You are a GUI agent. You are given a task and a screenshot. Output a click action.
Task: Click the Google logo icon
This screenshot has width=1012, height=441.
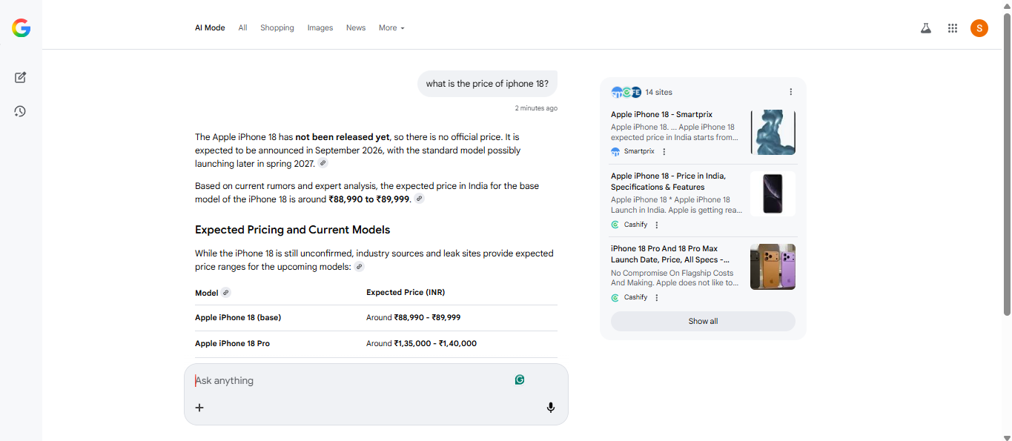[x=21, y=28]
